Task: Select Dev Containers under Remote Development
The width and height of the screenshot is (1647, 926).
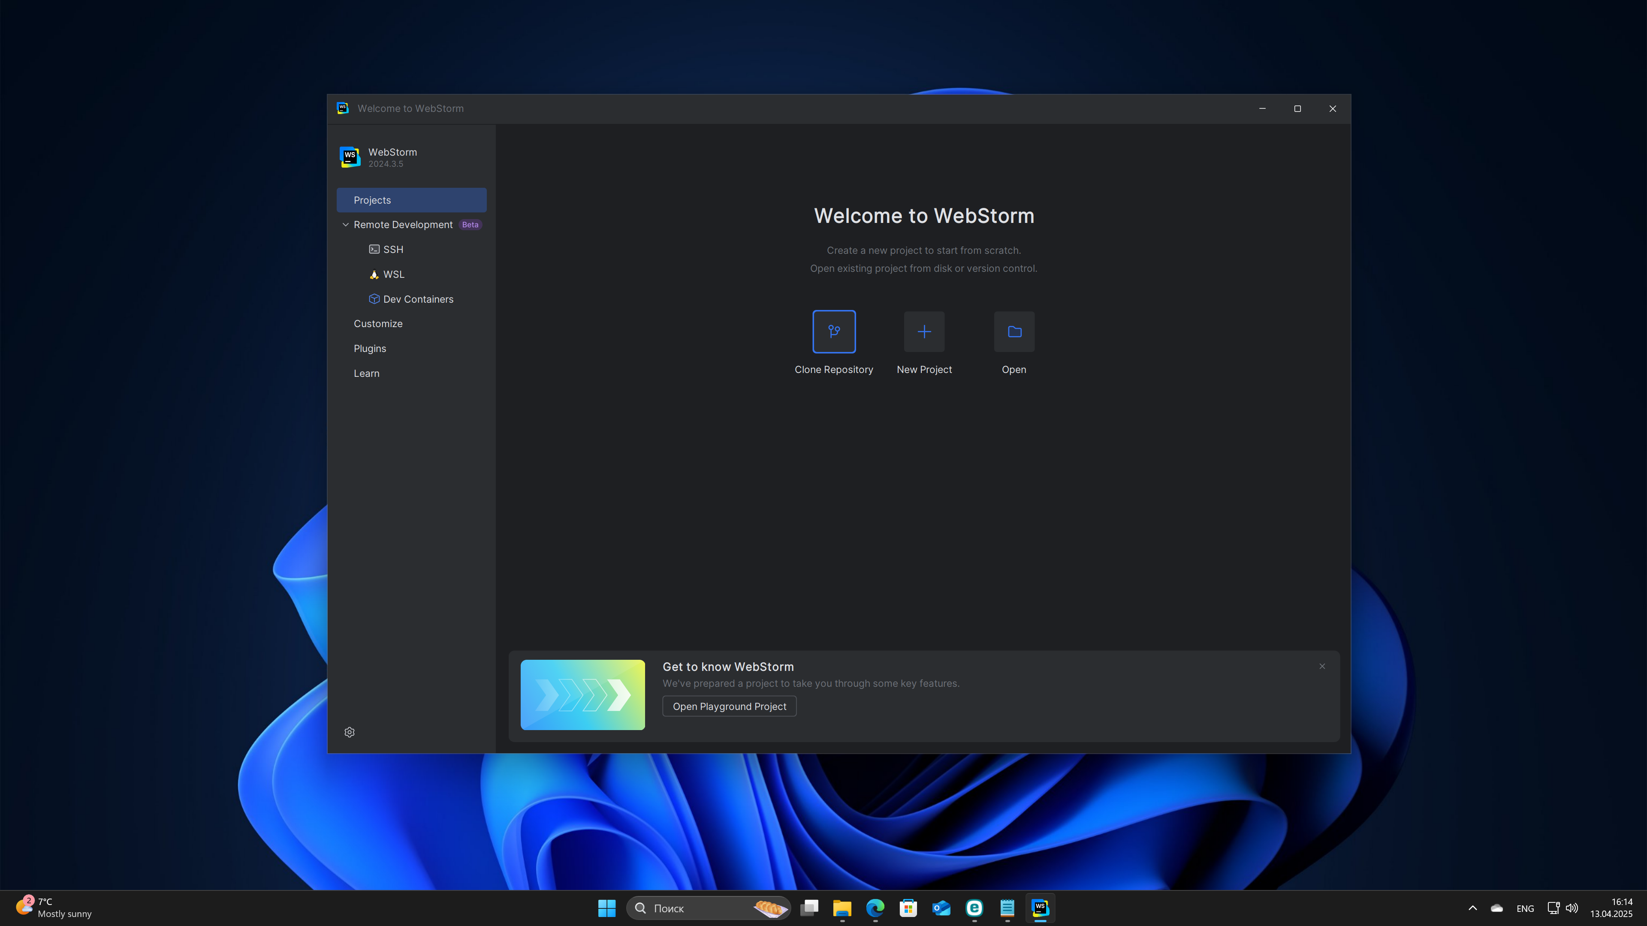Action: pos(411,299)
